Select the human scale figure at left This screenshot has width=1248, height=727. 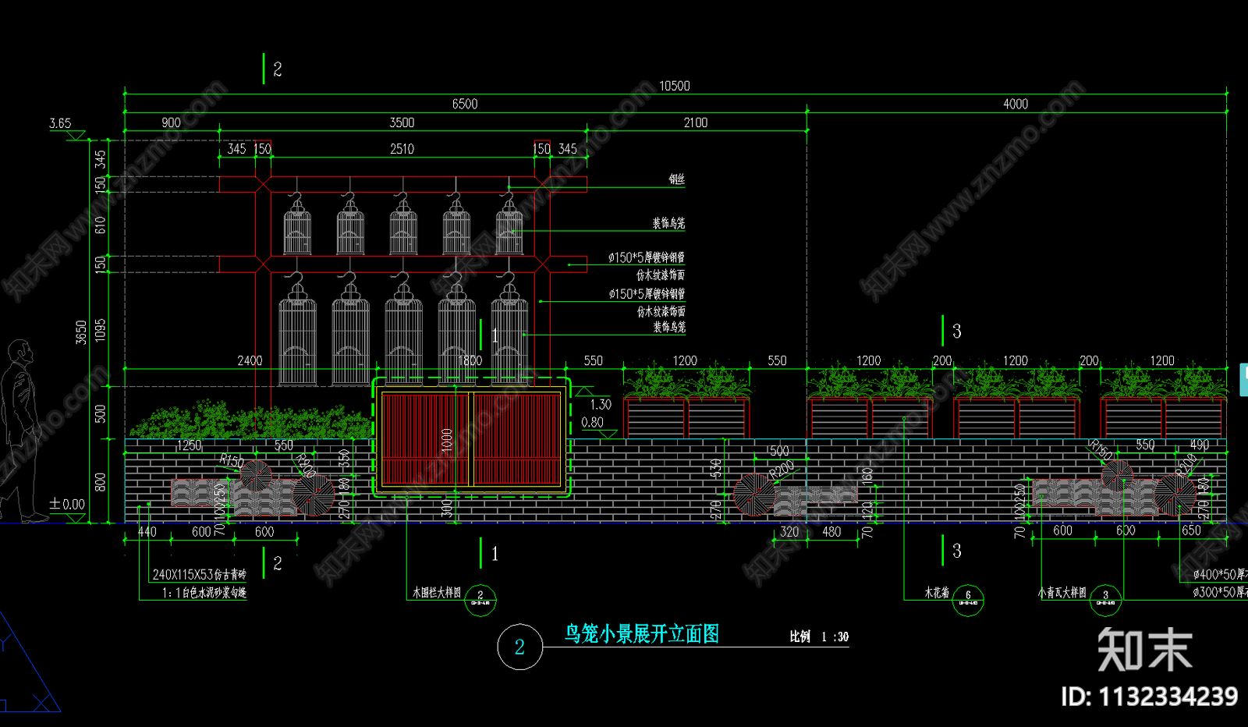pos(19,431)
